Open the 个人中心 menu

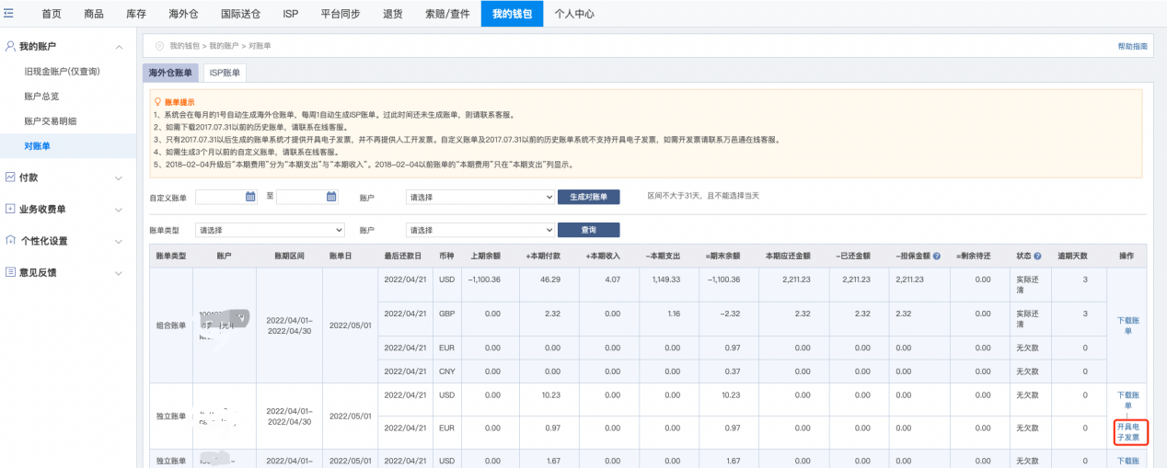click(574, 14)
